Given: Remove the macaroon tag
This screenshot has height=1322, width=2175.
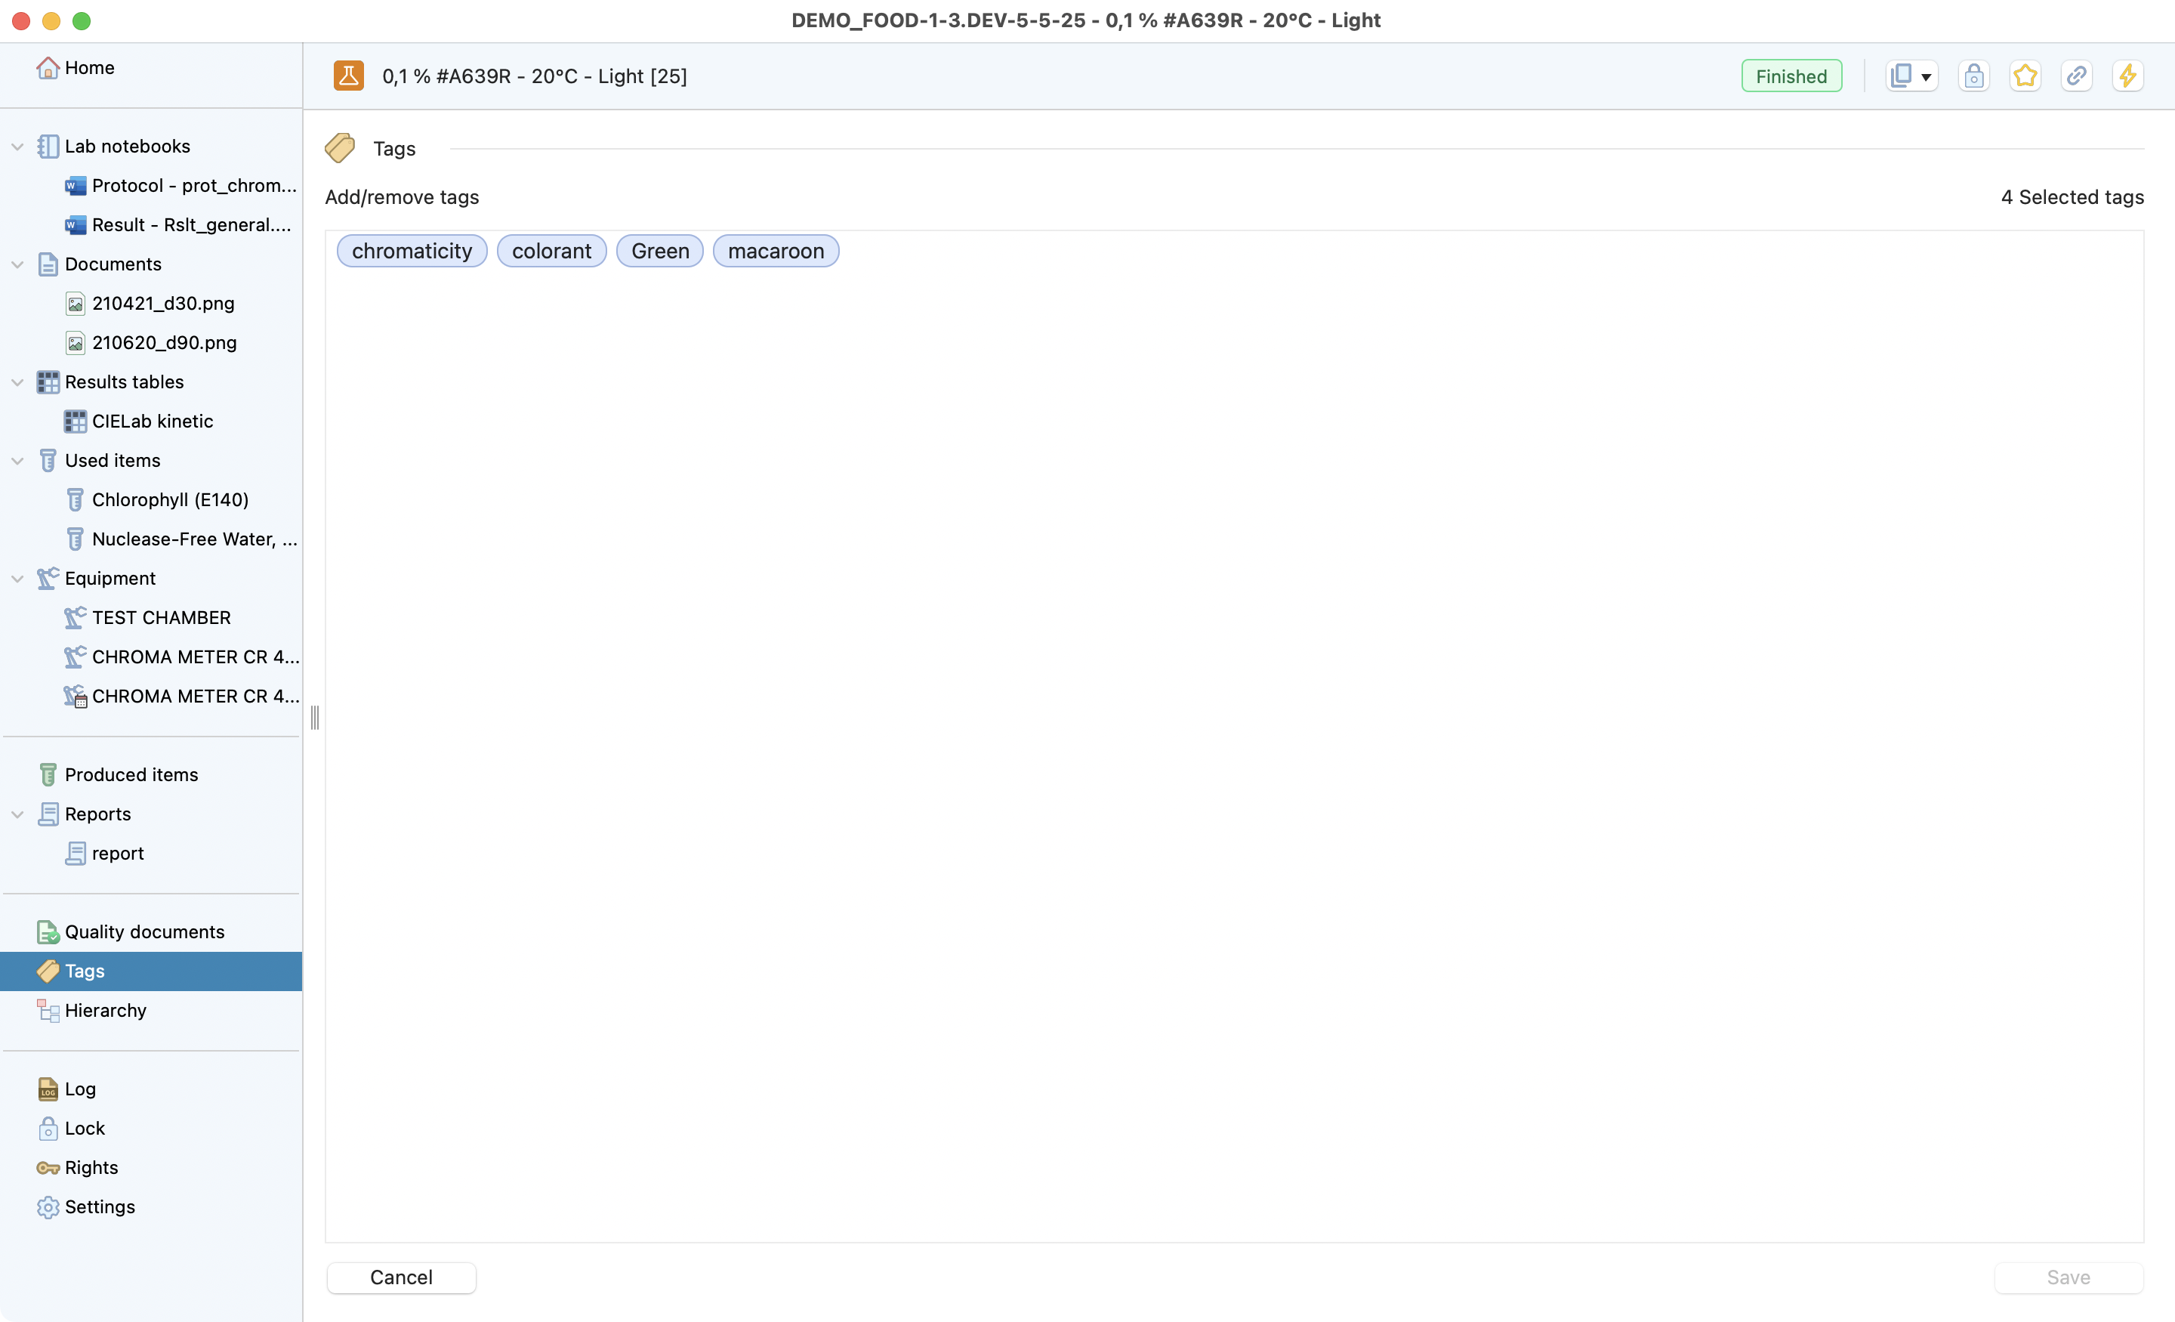Looking at the screenshot, I should point(776,251).
